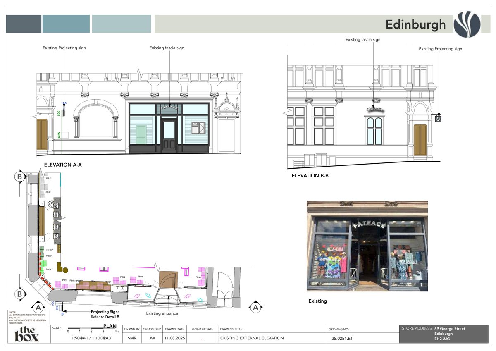Open the existing FatFace storefront photo
496x351 pixels.
coord(367,246)
